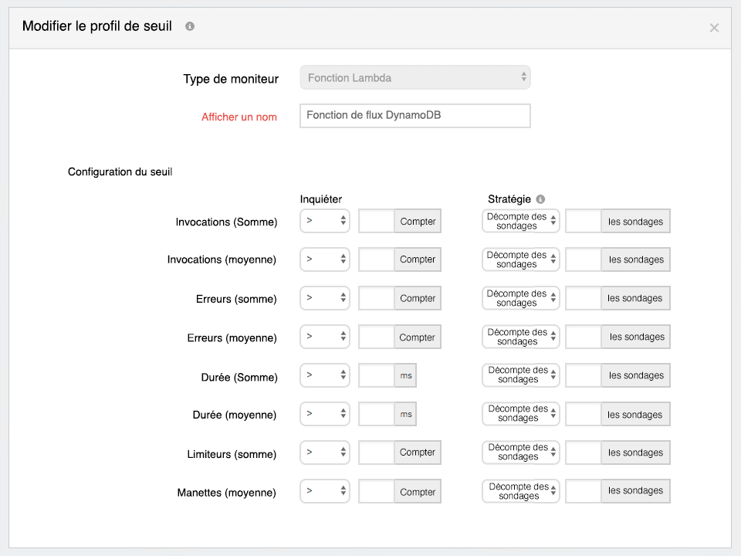Open the Type de moniteur dropdown
This screenshot has height=556, width=741.
pyautogui.click(x=414, y=76)
